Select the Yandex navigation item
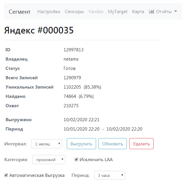 [x=96, y=12]
